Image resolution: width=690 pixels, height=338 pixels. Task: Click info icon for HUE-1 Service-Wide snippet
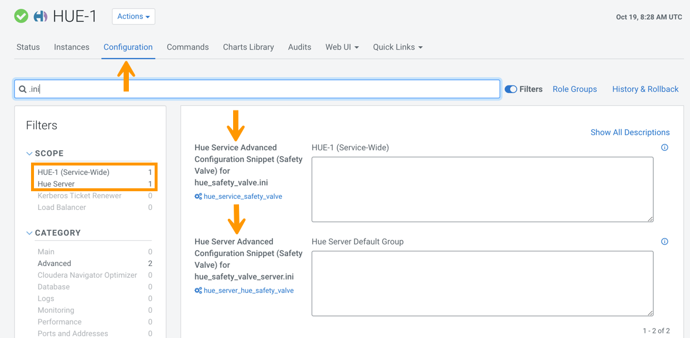[x=664, y=148]
